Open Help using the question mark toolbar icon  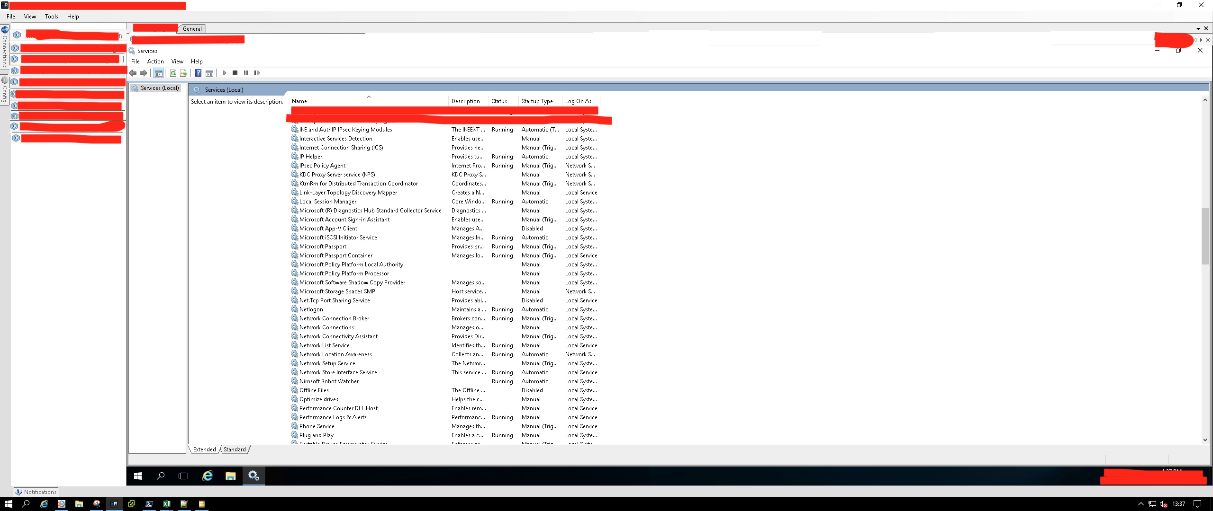(x=198, y=73)
